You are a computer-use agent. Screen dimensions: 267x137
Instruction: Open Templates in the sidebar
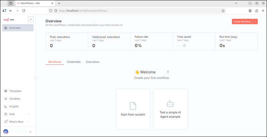15,91
